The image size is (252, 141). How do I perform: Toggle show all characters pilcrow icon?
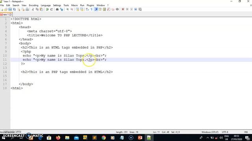tap(91, 9)
